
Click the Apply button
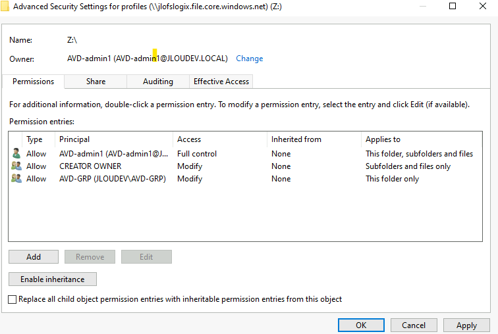pos(466,325)
